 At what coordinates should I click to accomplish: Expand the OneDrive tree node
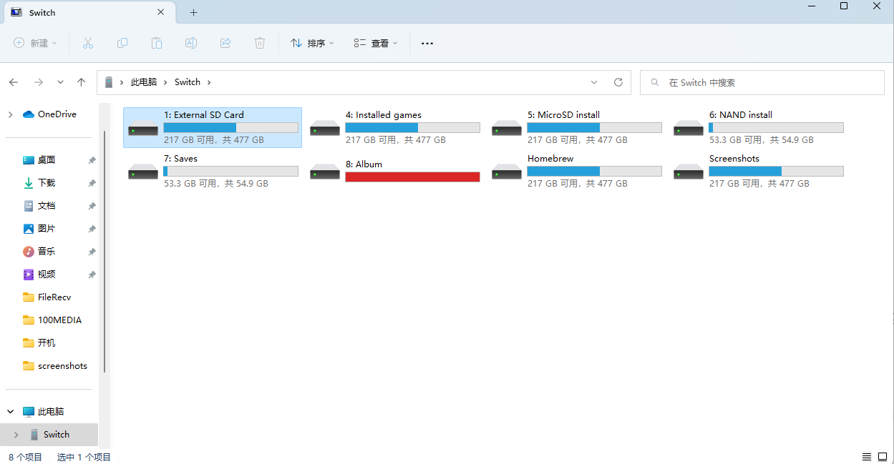tap(10, 114)
